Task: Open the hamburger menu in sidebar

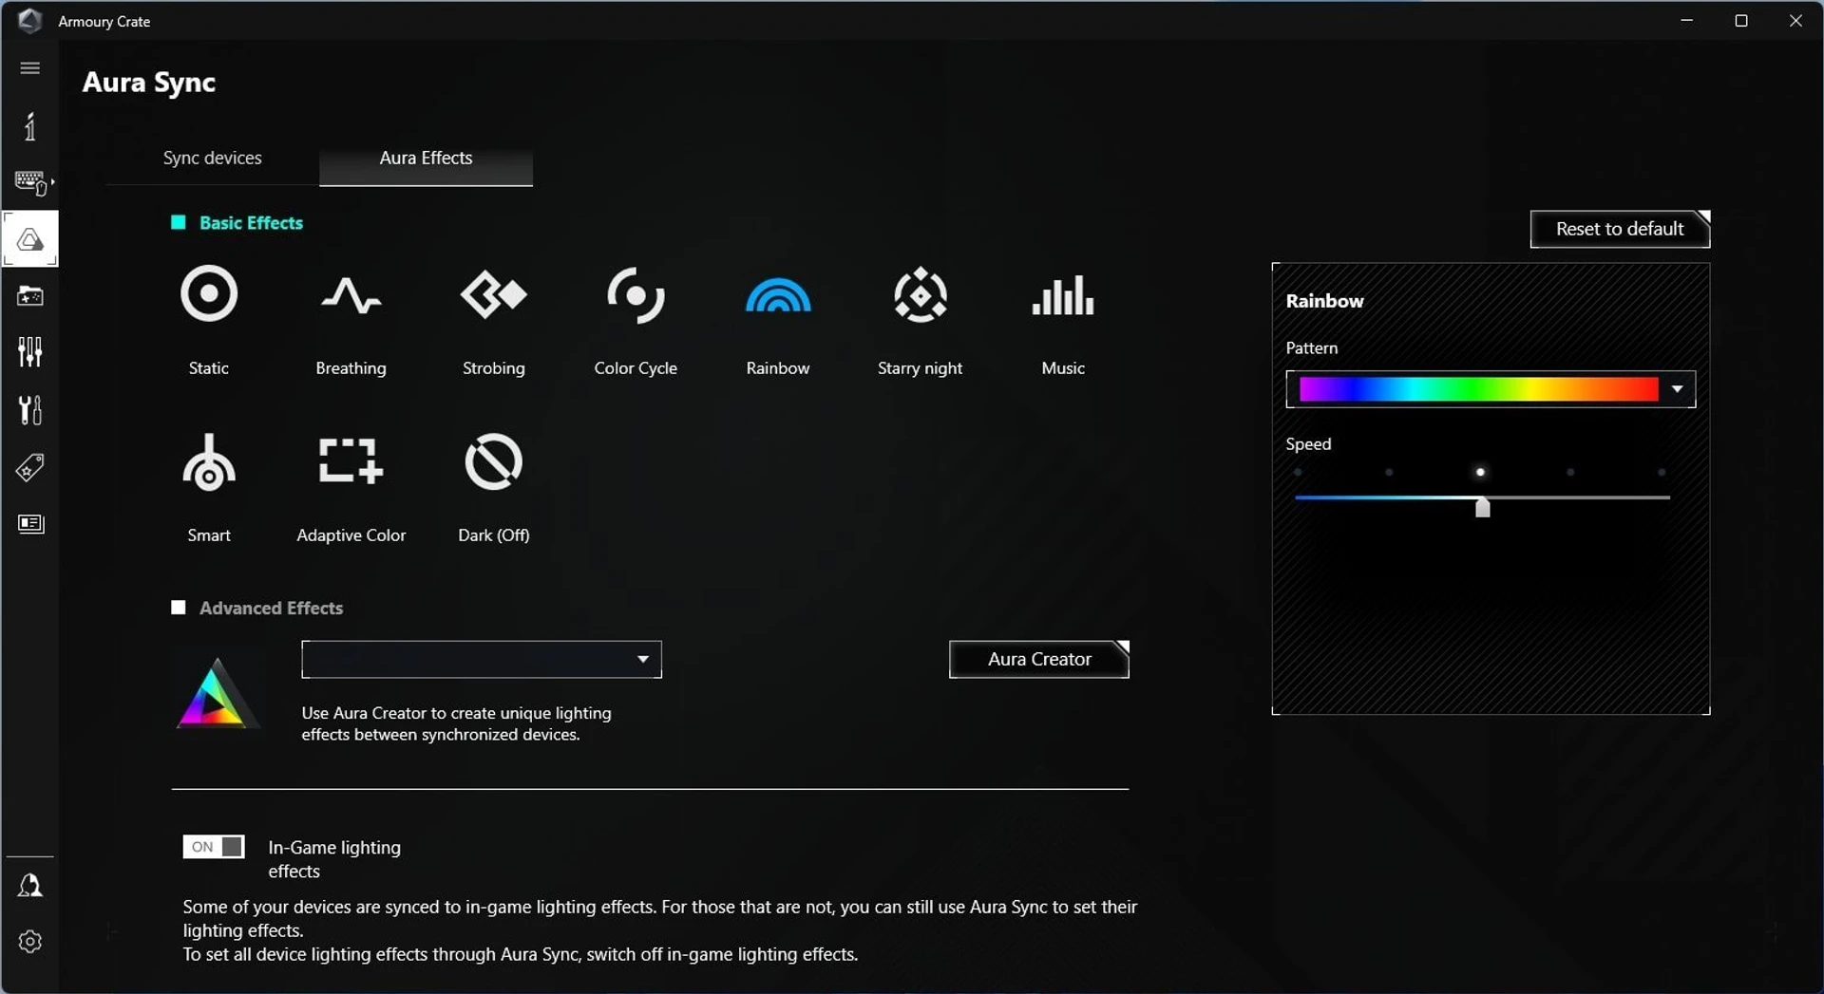Action: coord(30,68)
